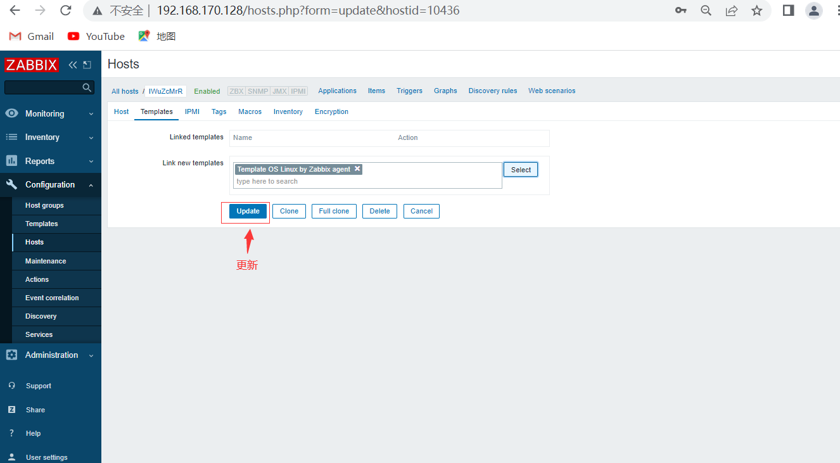Open the browser profile avatar
The image size is (840, 463).
tap(813, 11)
